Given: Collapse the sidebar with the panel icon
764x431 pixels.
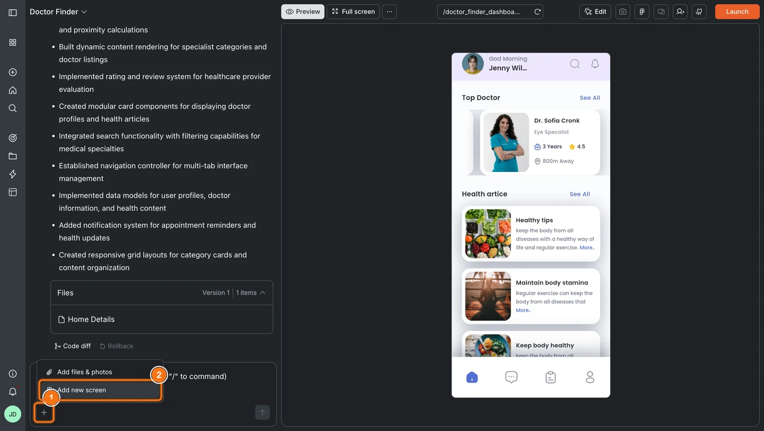Looking at the screenshot, I should coord(12,12).
